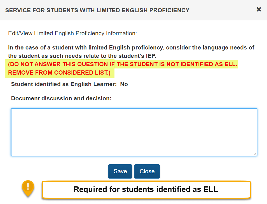Click inside the discussion and decision text box
Viewport: 267px width, 204px height.
tap(133, 131)
